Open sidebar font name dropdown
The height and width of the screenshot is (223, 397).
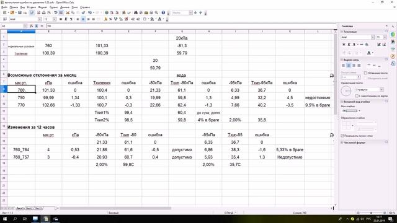pyautogui.click(x=373, y=37)
